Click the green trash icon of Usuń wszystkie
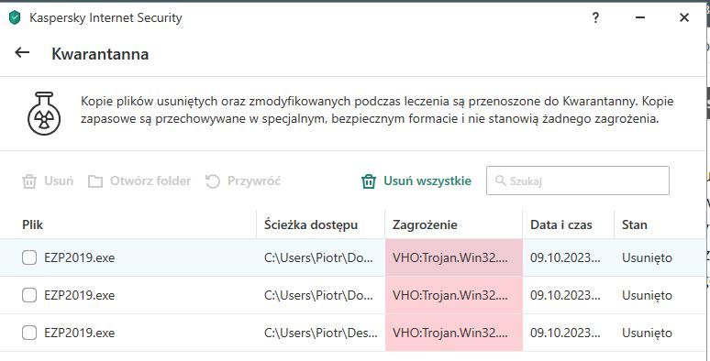710x361 pixels. pyautogui.click(x=369, y=181)
